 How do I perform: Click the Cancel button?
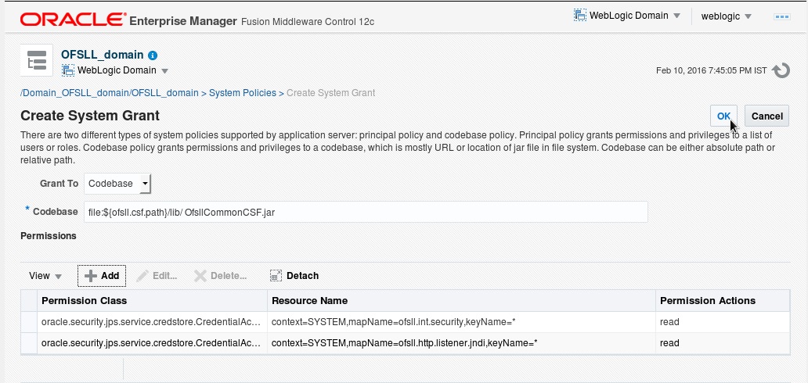coord(767,116)
